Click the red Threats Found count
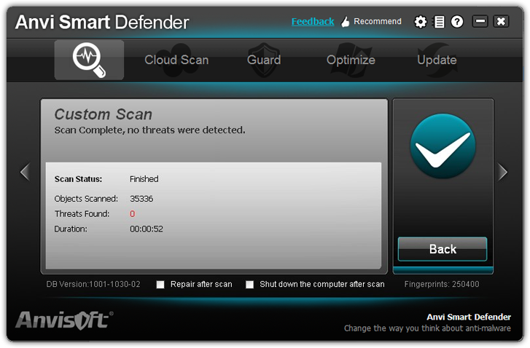 133,214
